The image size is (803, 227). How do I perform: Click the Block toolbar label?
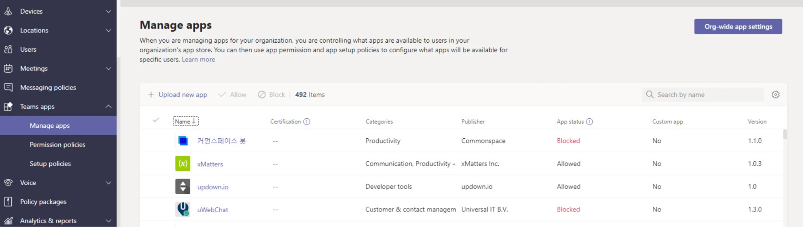point(277,95)
